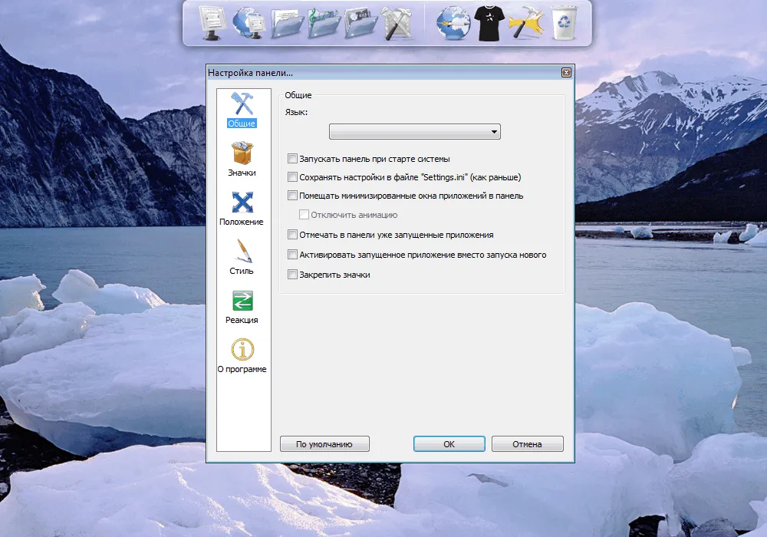Toggle the Отключить анимацию checkbox

pyautogui.click(x=304, y=215)
